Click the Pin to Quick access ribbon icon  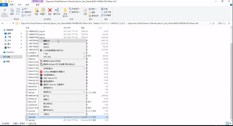pos(5,10)
